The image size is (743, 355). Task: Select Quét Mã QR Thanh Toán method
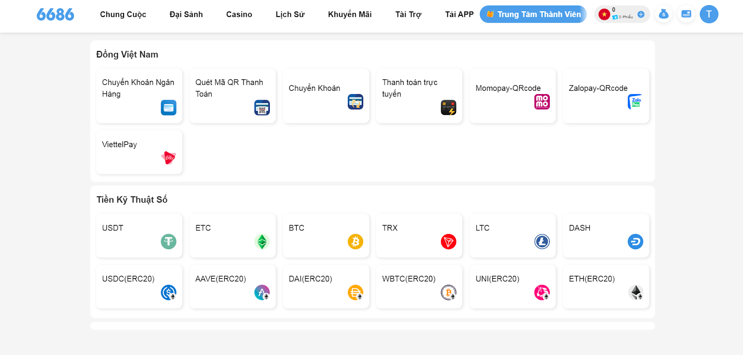tap(233, 96)
